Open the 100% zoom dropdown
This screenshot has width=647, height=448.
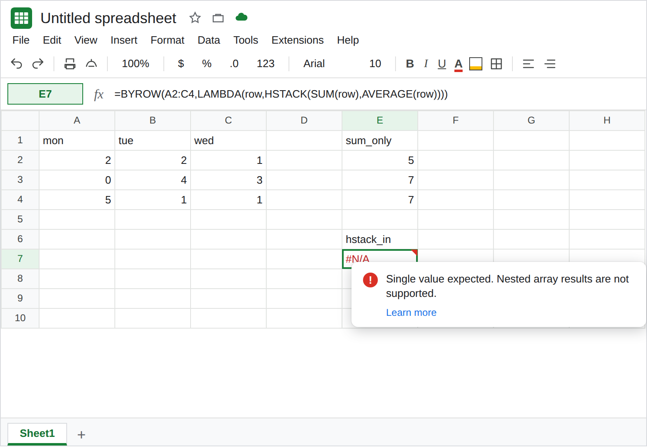[x=135, y=64]
